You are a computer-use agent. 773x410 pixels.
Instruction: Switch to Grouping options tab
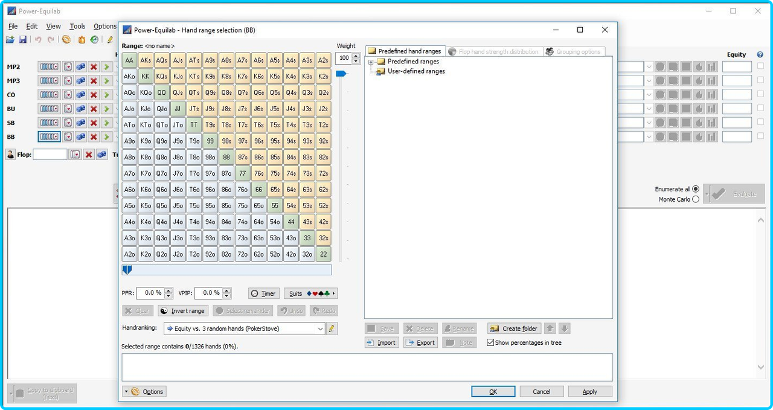[574, 51]
